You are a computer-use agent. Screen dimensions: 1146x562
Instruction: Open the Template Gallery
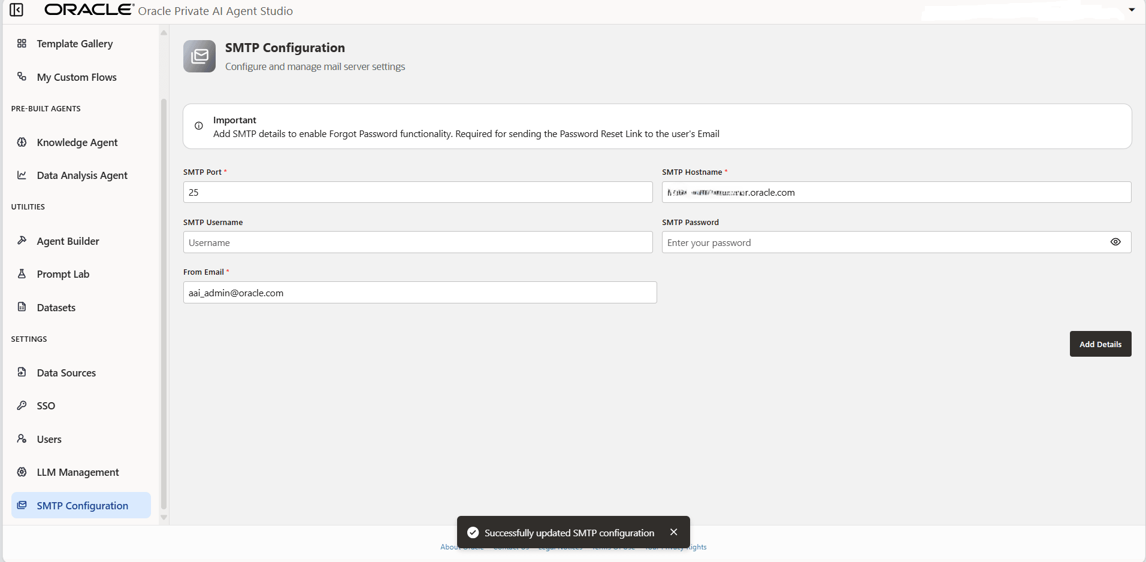(x=74, y=43)
